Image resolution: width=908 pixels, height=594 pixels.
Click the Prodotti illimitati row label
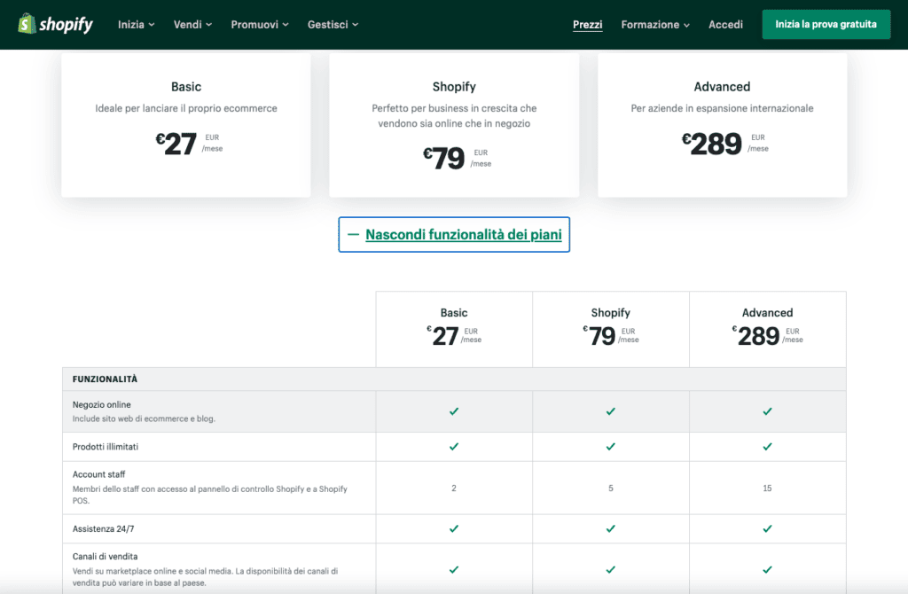pyautogui.click(x=106, y=447)
